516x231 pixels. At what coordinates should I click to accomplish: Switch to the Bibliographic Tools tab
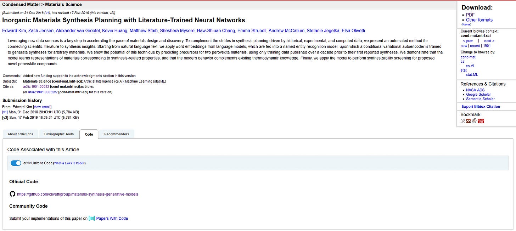[59, 134]
